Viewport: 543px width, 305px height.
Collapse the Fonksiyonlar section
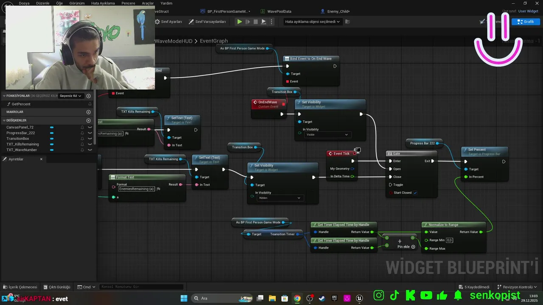pyautogui.click(x=4, y=96)
